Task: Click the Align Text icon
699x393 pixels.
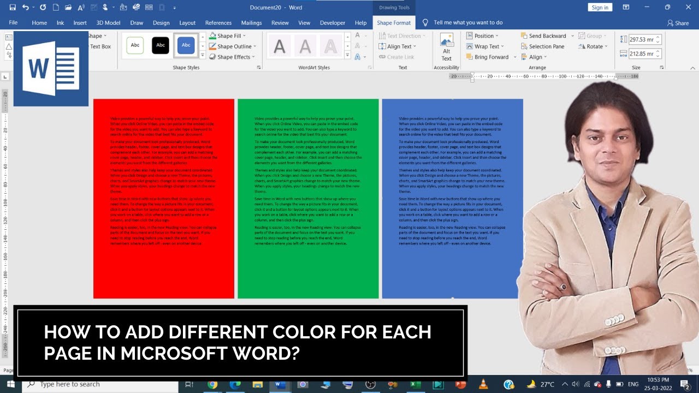Action: (382, 46)
